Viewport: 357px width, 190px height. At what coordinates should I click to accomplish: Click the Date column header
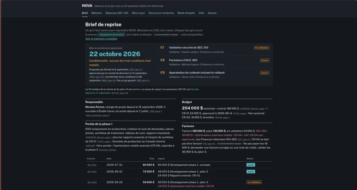(109, 159)
